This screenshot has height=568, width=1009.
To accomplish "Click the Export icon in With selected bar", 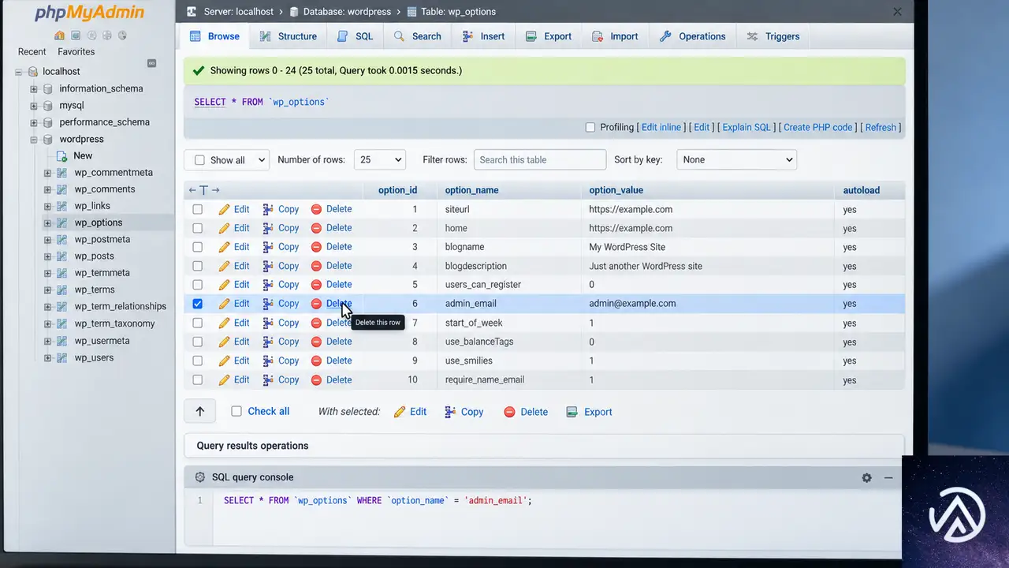I will 572,412.
